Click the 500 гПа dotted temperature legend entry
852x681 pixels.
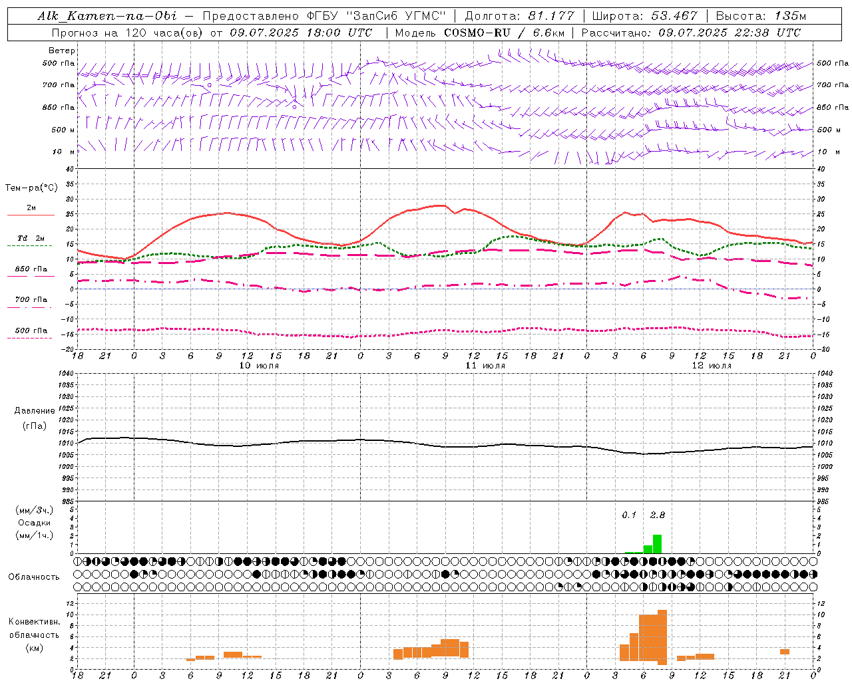(31, 331)
